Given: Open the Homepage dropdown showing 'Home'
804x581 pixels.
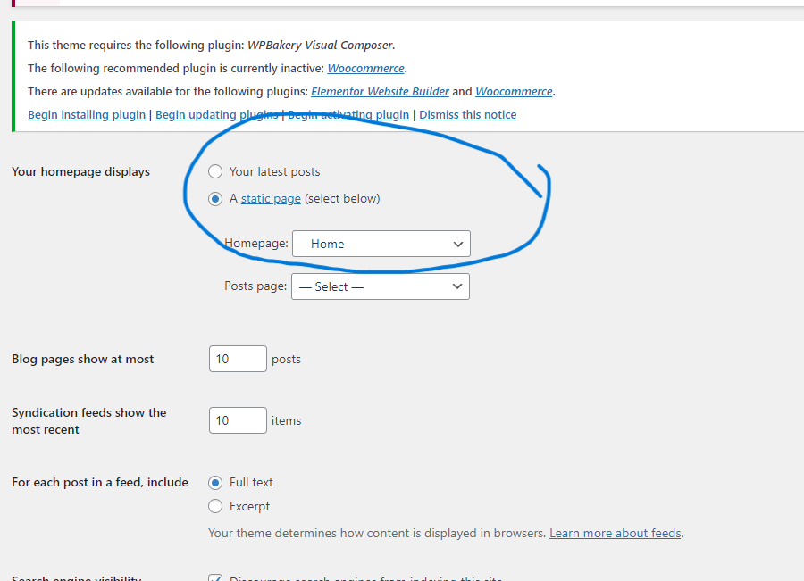Looking at the screenshot, I should tap(381, 244).
